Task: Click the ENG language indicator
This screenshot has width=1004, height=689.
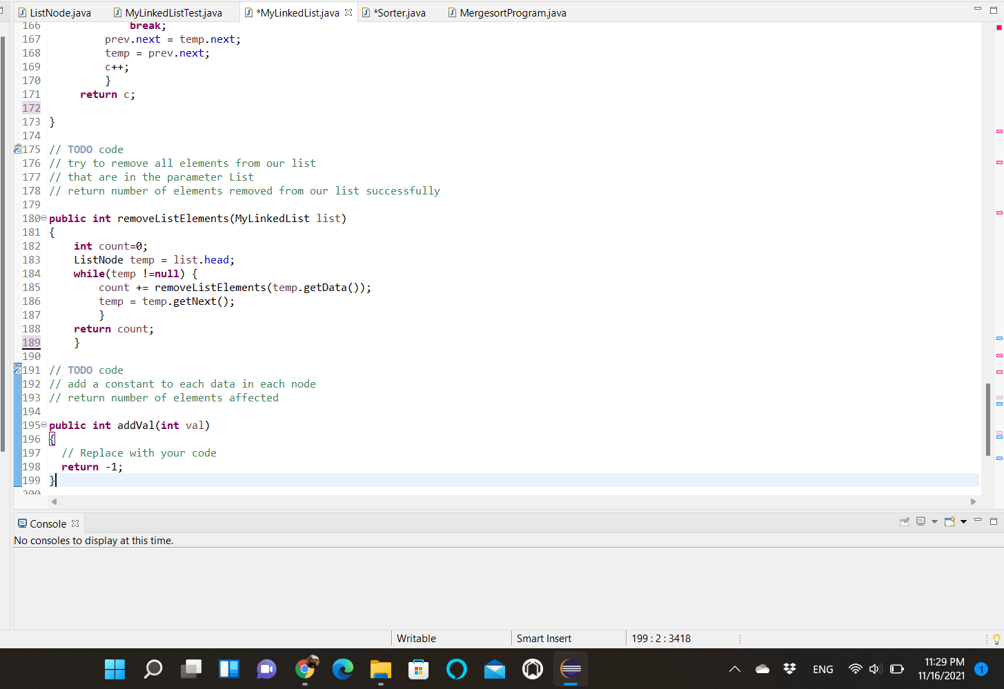Action: [x=823, y=669]
